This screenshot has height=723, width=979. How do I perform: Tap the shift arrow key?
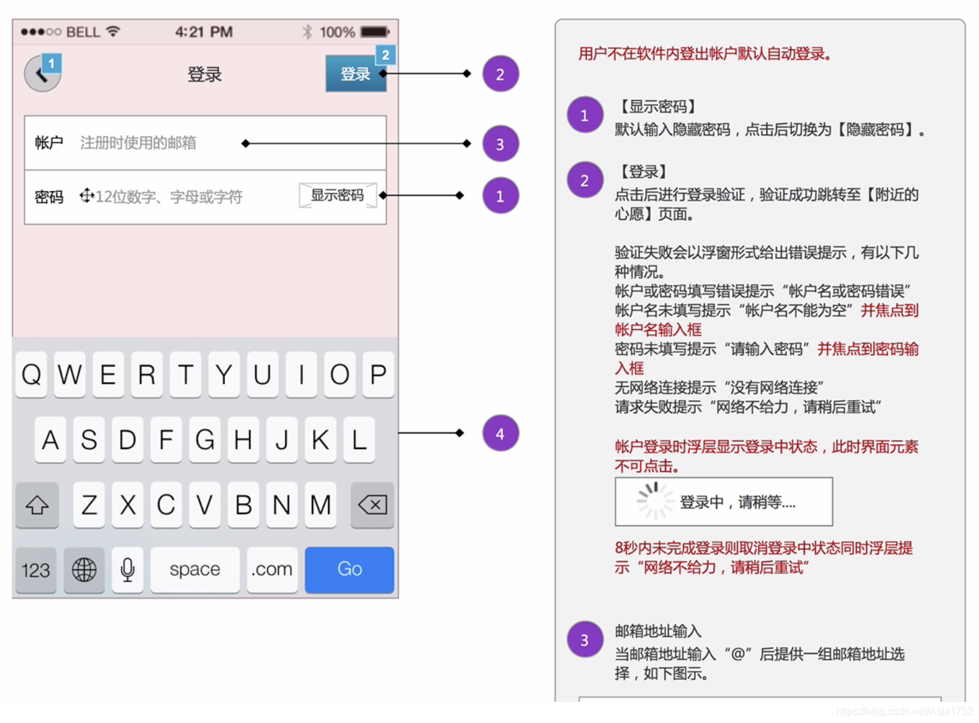point(37,505)
